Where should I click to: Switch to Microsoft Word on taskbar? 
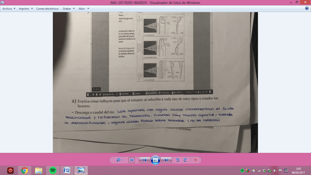pos(67,171)
